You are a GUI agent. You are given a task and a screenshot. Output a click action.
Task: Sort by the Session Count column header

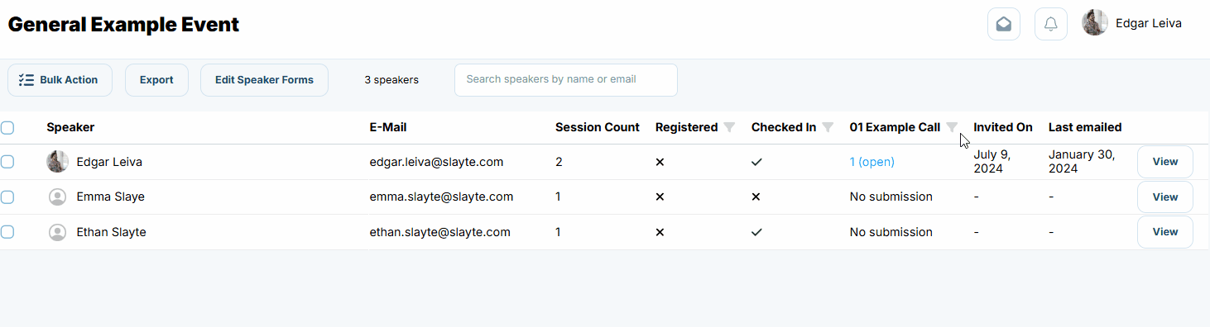click(597, 127)
